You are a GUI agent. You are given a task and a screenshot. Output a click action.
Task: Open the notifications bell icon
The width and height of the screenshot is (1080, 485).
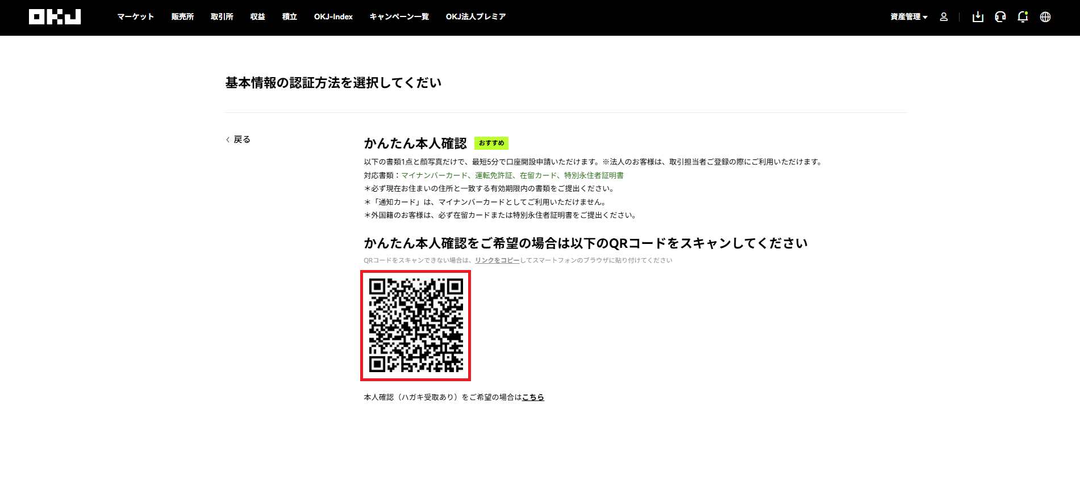[1023, 17]
